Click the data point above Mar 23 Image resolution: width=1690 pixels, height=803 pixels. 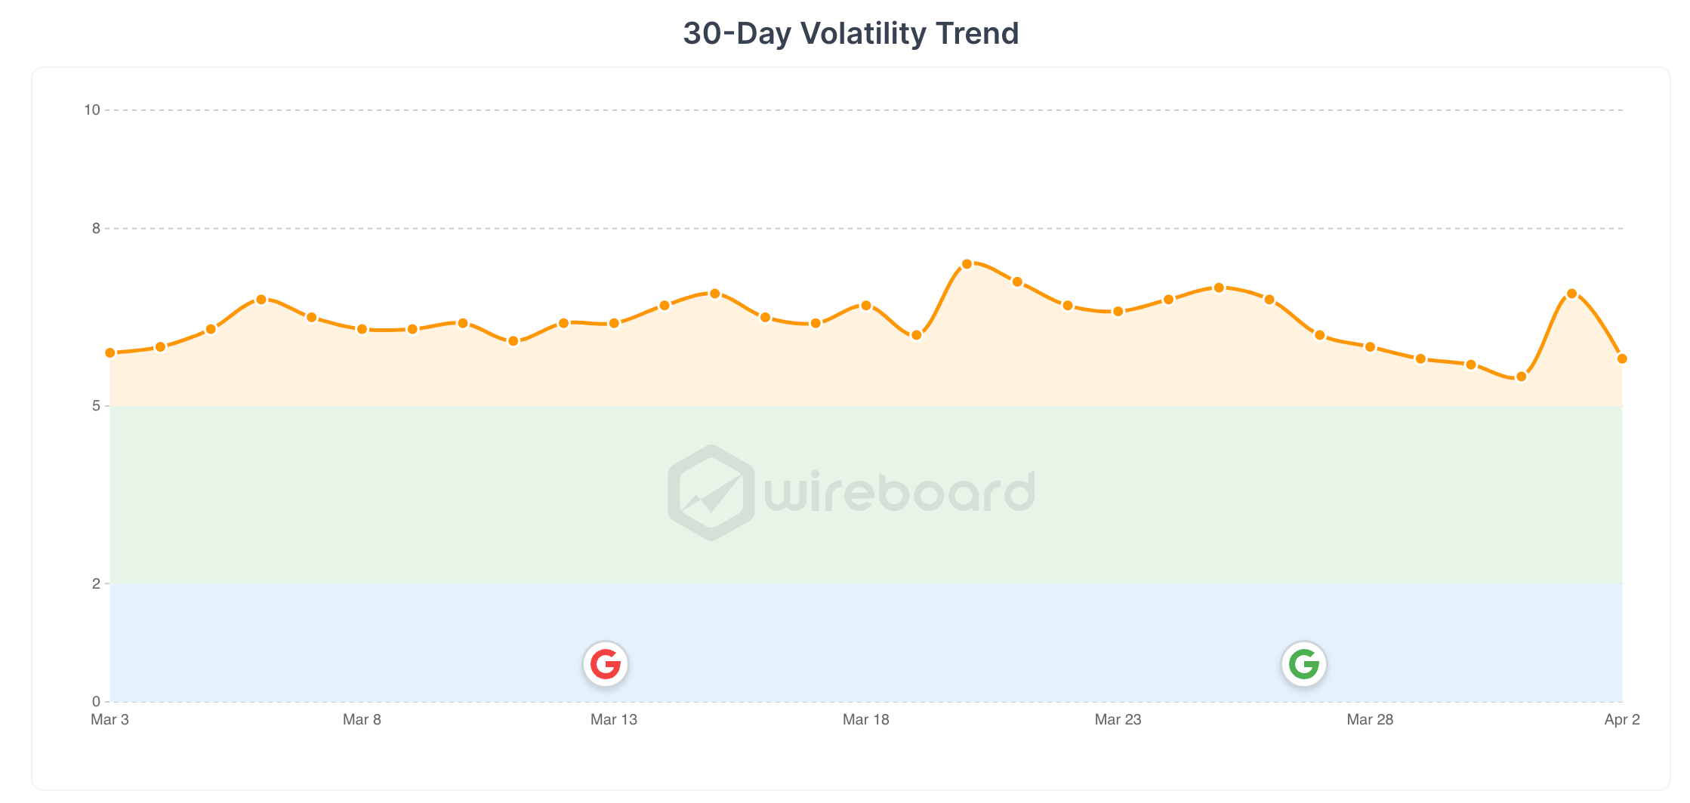click(x=1118, y=312)
